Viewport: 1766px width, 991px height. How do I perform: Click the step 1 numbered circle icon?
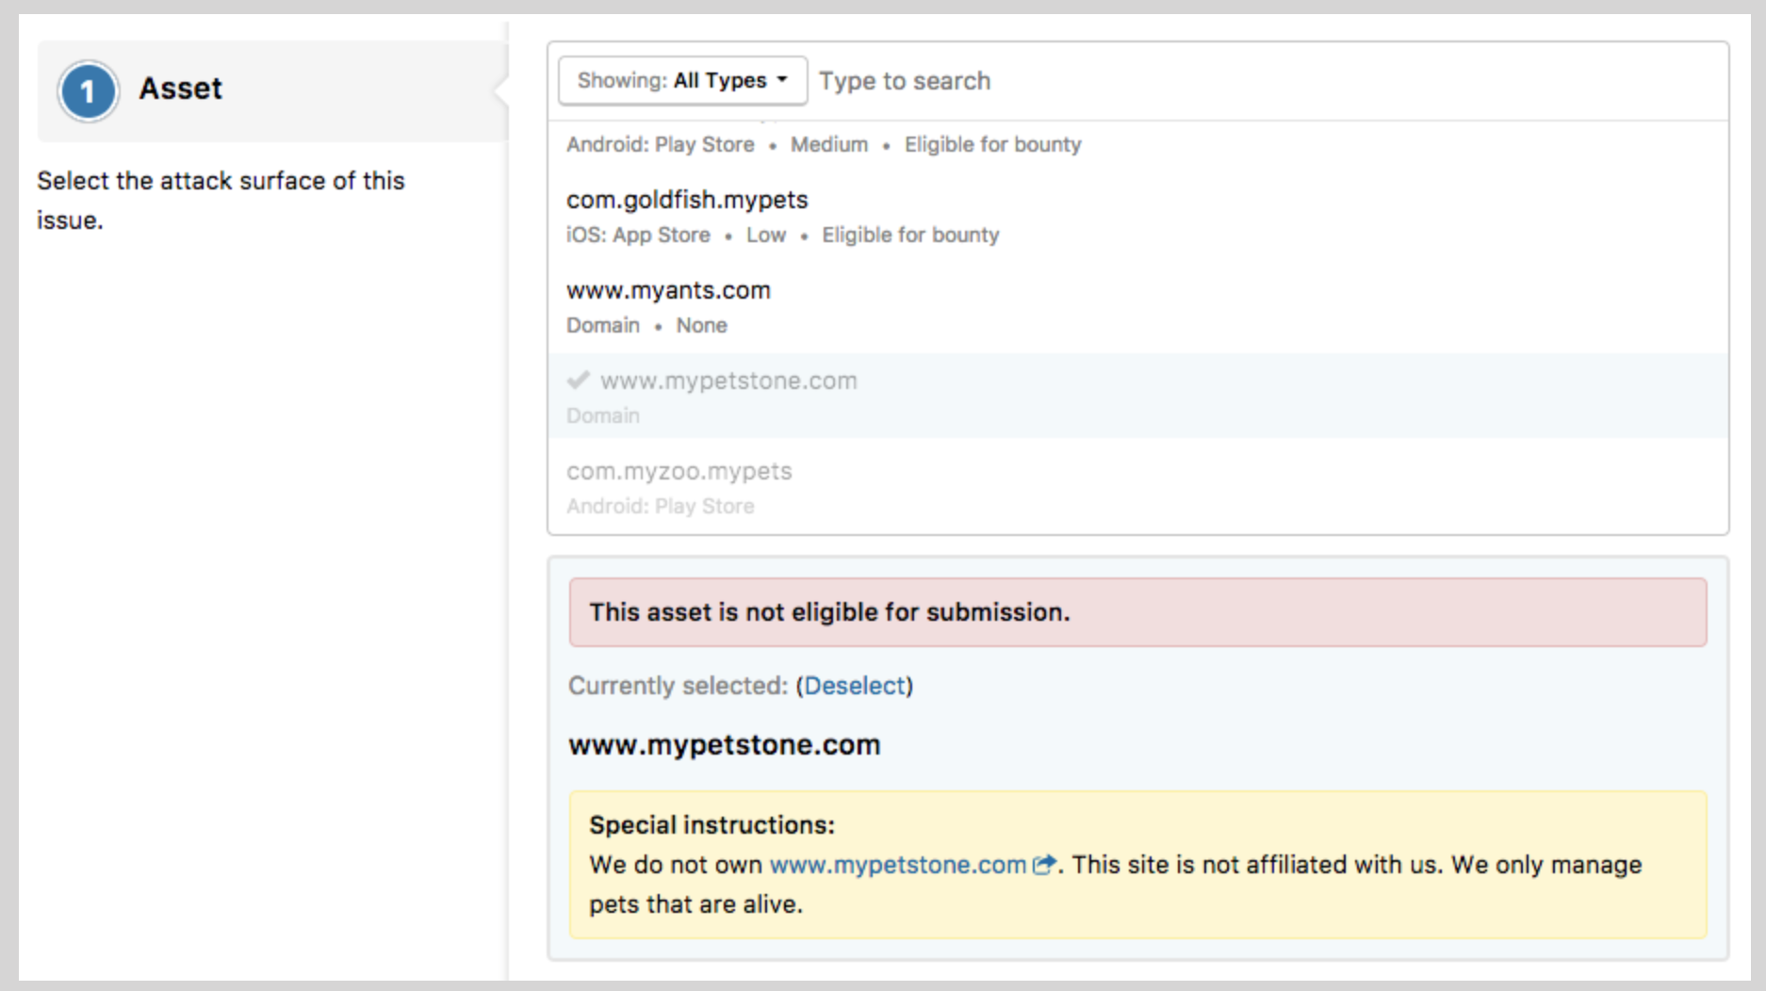88,91
